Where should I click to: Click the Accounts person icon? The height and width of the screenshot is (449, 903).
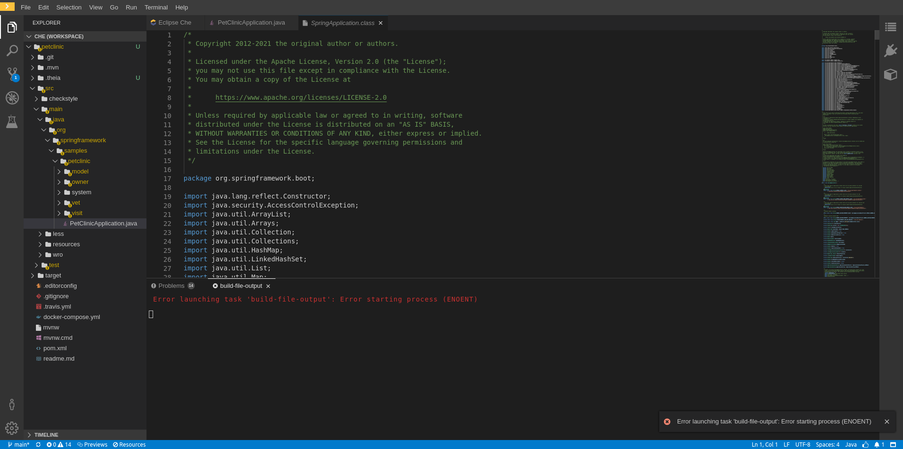[x=12, y=404]
